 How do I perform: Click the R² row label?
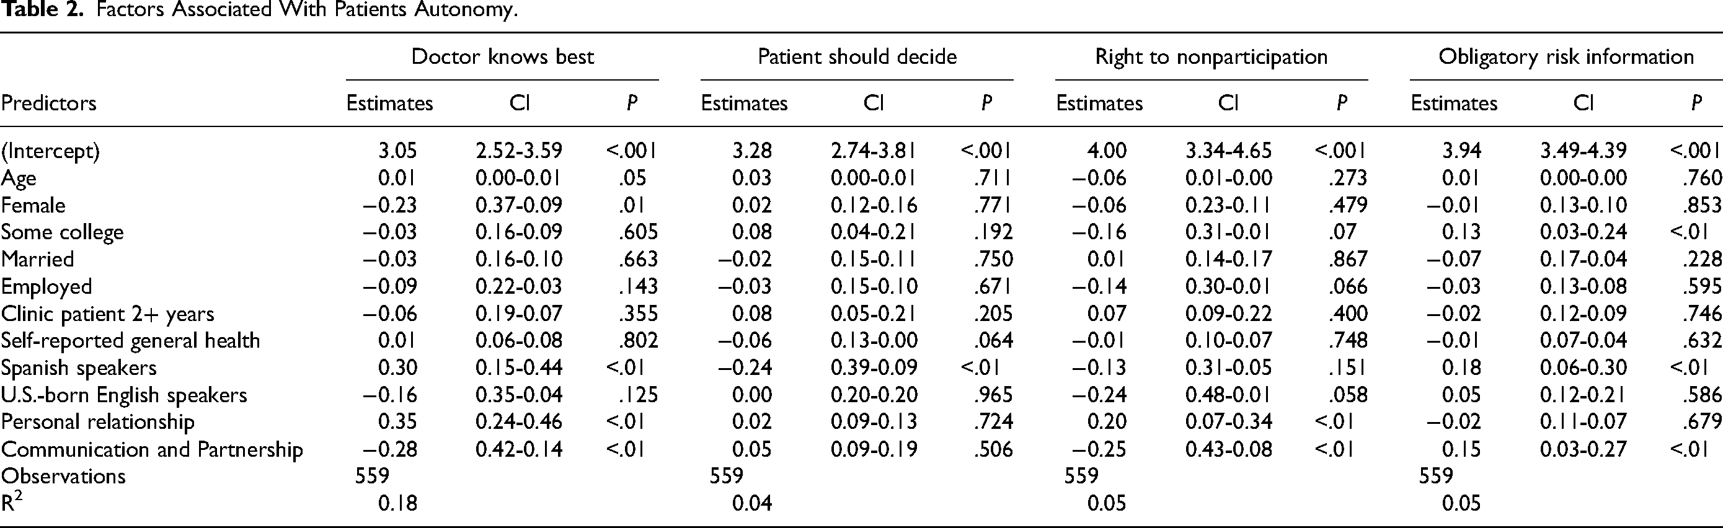11,502
